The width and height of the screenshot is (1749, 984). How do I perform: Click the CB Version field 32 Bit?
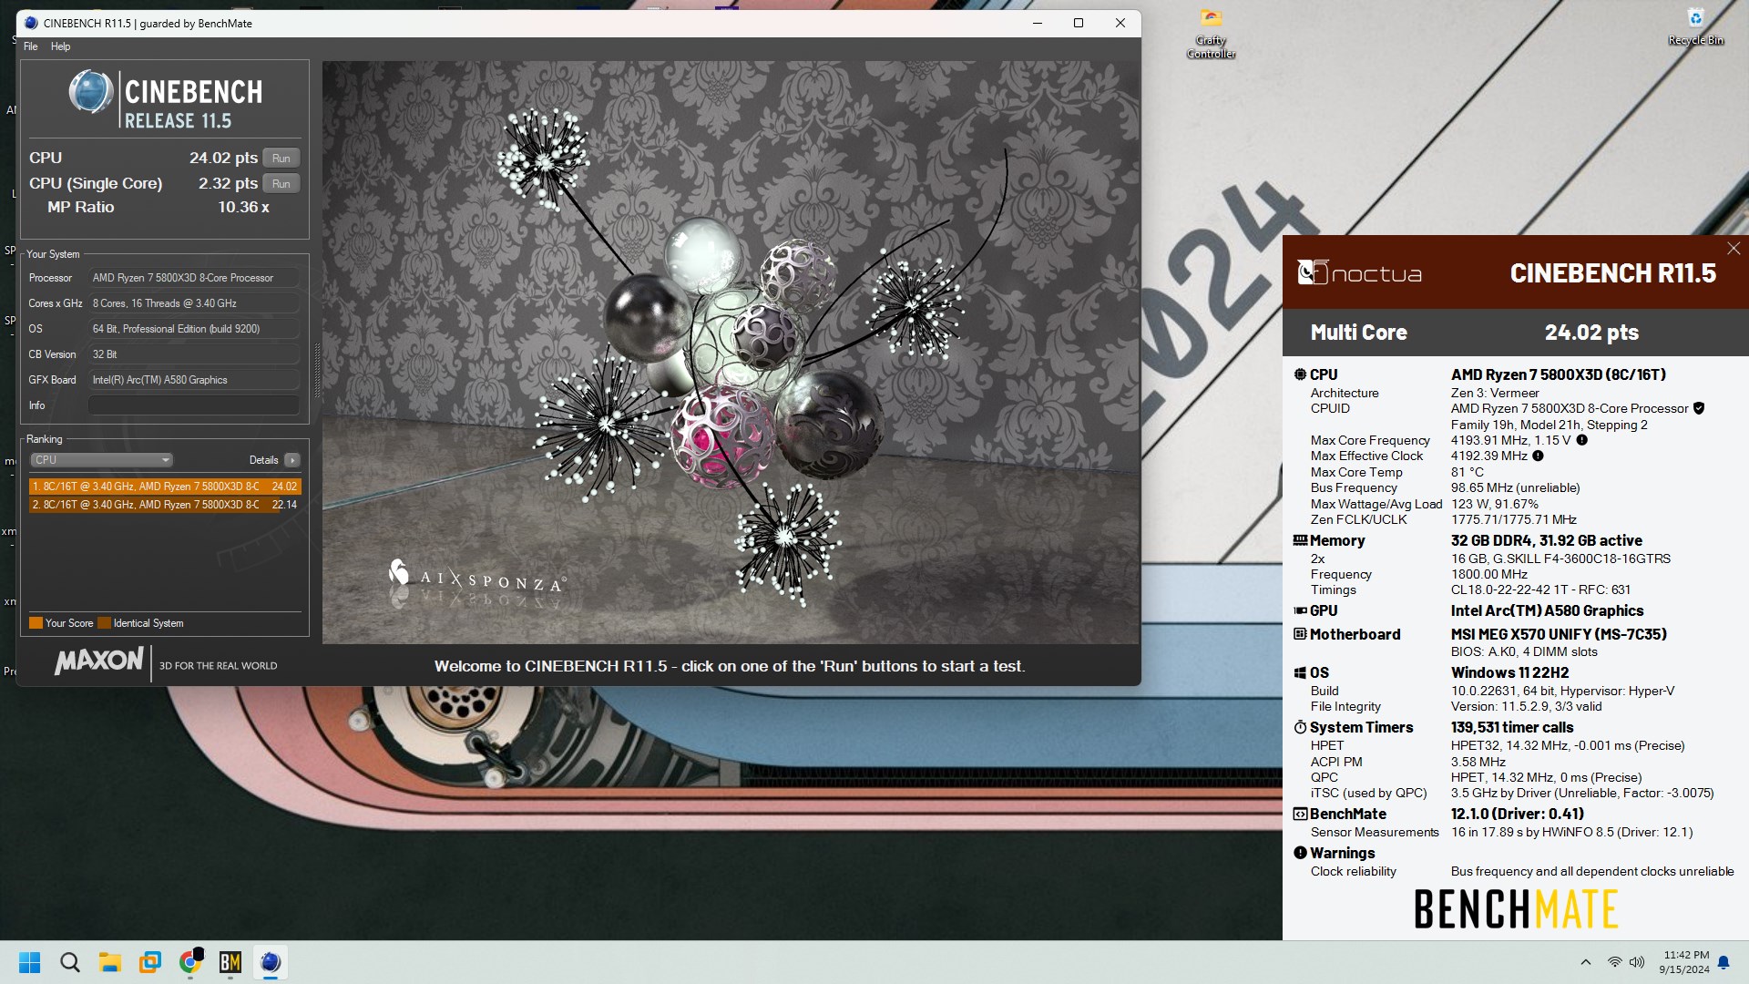pos(193,354)
